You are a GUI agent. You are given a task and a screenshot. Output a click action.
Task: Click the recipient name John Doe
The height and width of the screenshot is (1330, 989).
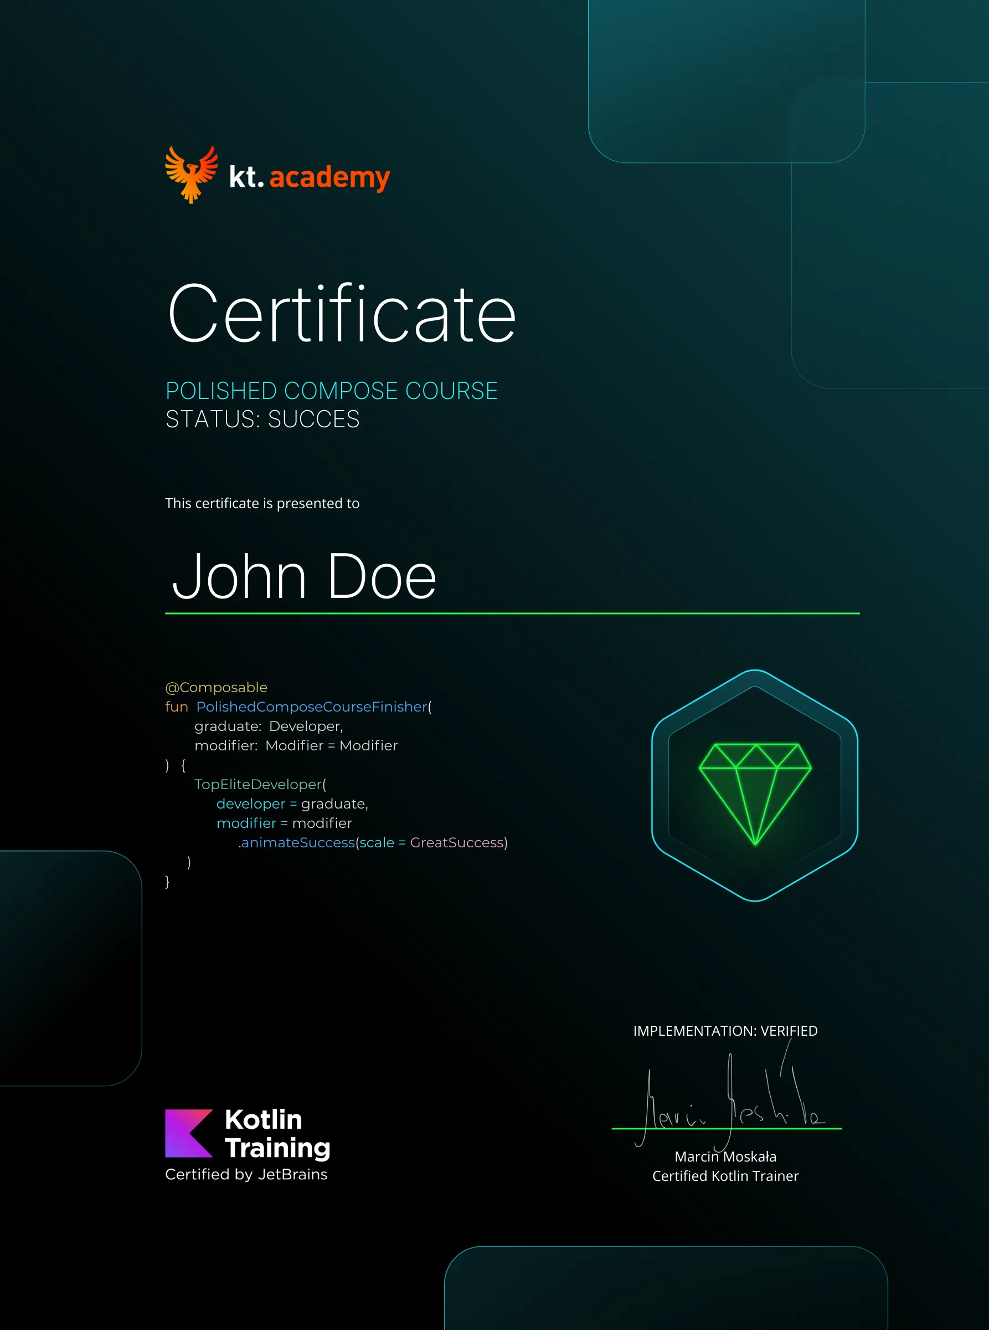pos(304,576)
